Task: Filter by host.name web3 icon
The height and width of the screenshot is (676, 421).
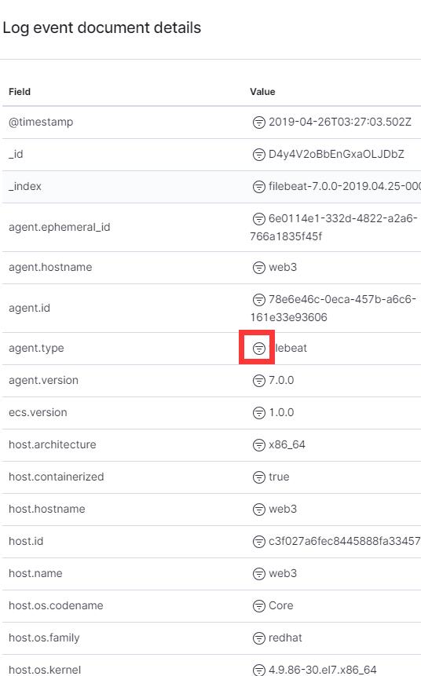Action: pyautogui.click(x=259, y=574)
